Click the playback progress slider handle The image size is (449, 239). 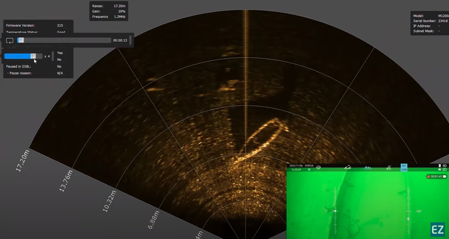coord(21,40)
